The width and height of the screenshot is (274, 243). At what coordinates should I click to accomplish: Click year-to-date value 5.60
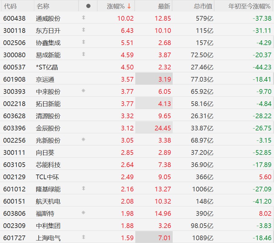click(265, 177)
